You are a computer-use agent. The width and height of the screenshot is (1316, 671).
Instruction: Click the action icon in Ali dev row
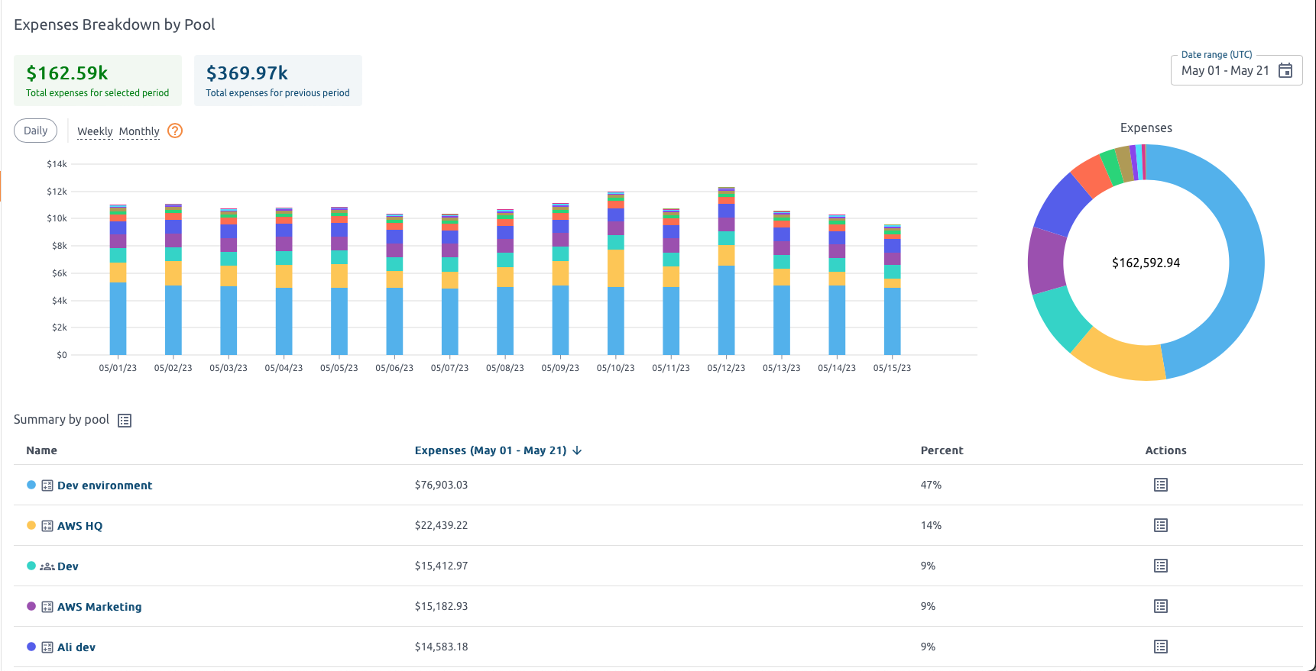tap(1160, 647)
